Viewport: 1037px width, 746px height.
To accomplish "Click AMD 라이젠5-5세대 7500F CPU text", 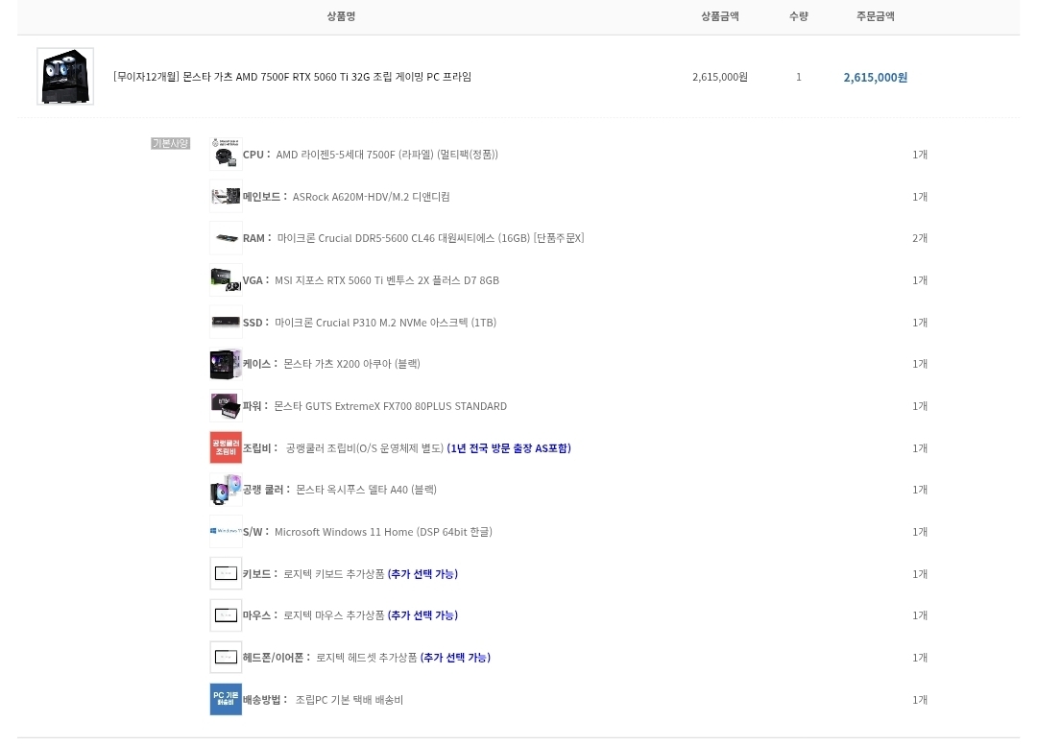I will tap(387, 155).
